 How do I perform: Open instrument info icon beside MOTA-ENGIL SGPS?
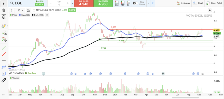[x=34, y=10]
